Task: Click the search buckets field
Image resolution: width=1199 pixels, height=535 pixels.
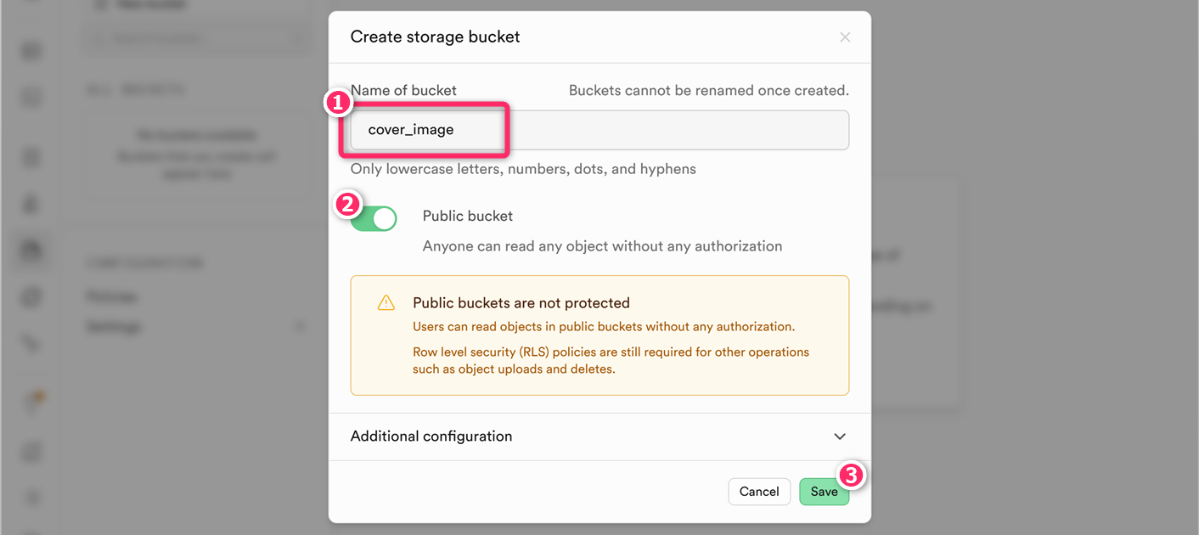Action: coord(195,37)
